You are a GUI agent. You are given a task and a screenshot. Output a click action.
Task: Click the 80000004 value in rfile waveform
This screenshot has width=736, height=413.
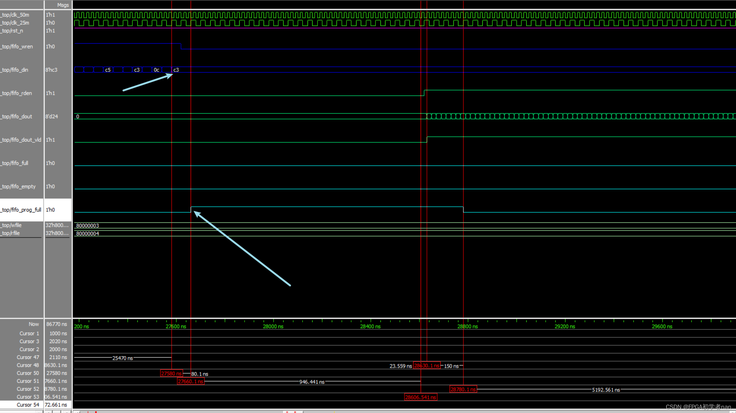click(88, 234)
